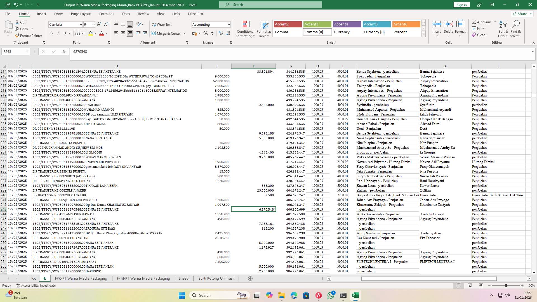The width and height of the screenshot is (537, 302).
Task: Apply the Percent Style format
Action: coord(206,33)
